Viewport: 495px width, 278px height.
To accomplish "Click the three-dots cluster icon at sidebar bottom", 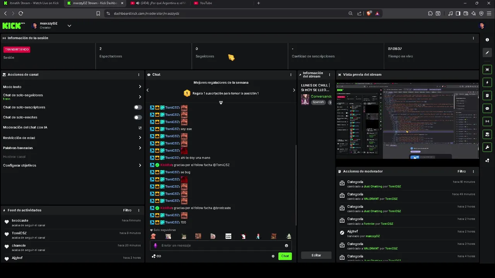I will click(x=487, y=160).
